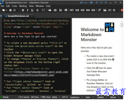
Task: Expand the open file dropdown arrow
Action: point(6,10)
